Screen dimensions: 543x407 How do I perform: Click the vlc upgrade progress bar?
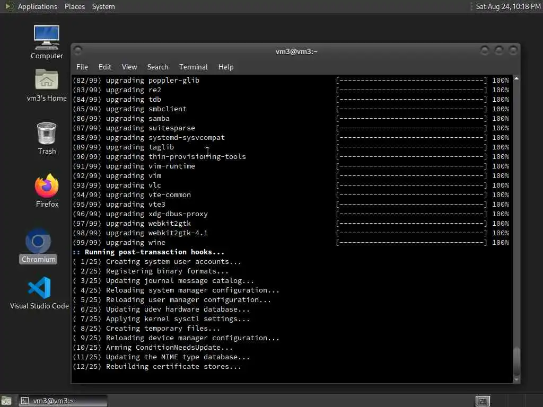[411, 185]
